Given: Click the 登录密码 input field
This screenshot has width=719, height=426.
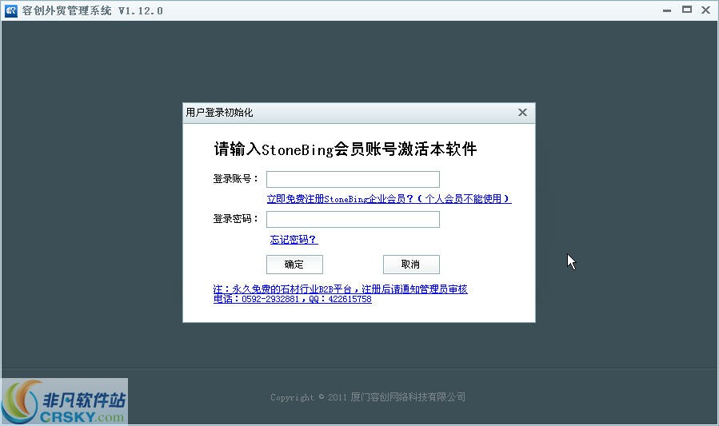Looking at the screenshot, I should [x=353, y=219].
